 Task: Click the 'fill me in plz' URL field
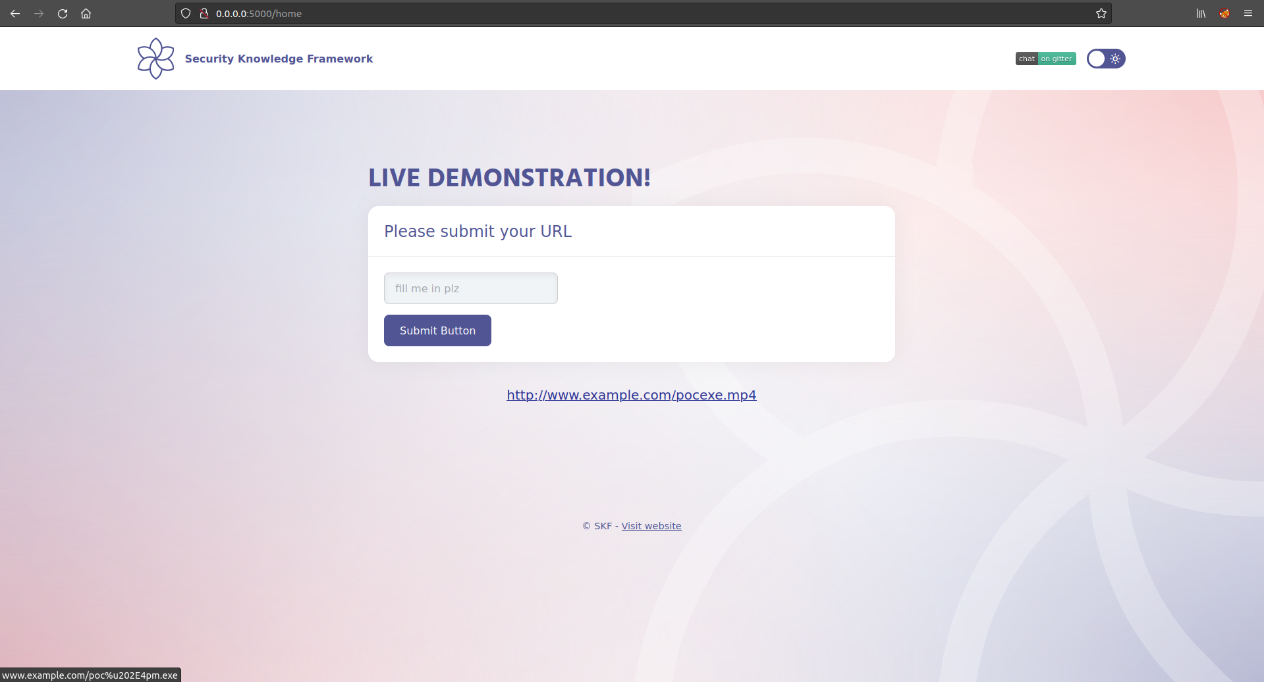[471, 288]
